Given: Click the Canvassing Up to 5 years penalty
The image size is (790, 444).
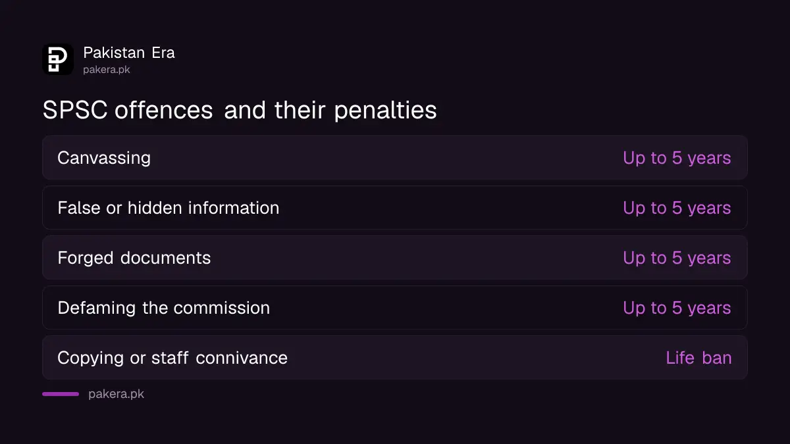Looking at the screenshot, I should 677,159.
